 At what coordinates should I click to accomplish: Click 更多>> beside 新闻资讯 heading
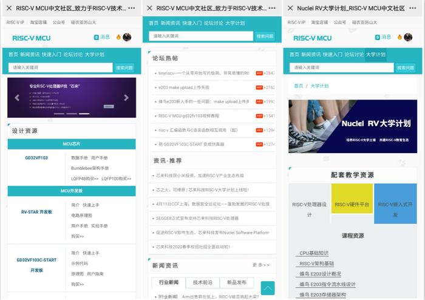point(261,265)
